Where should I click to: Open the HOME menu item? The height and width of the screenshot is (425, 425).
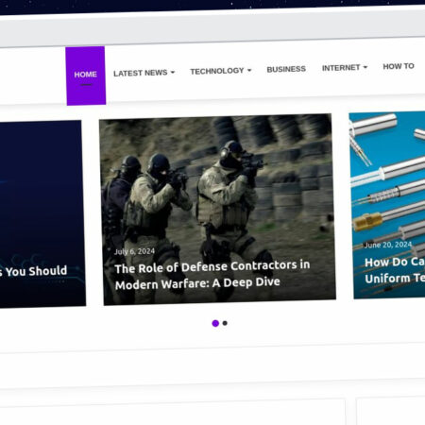[86, 76]
